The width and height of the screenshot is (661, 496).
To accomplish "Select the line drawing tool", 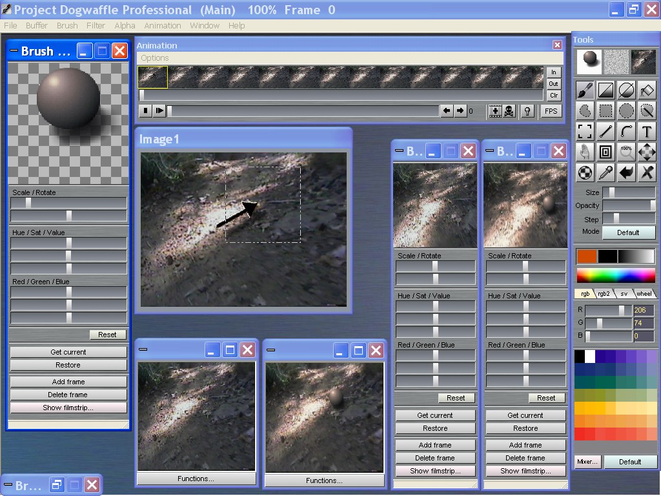I will tap(605, 132).
